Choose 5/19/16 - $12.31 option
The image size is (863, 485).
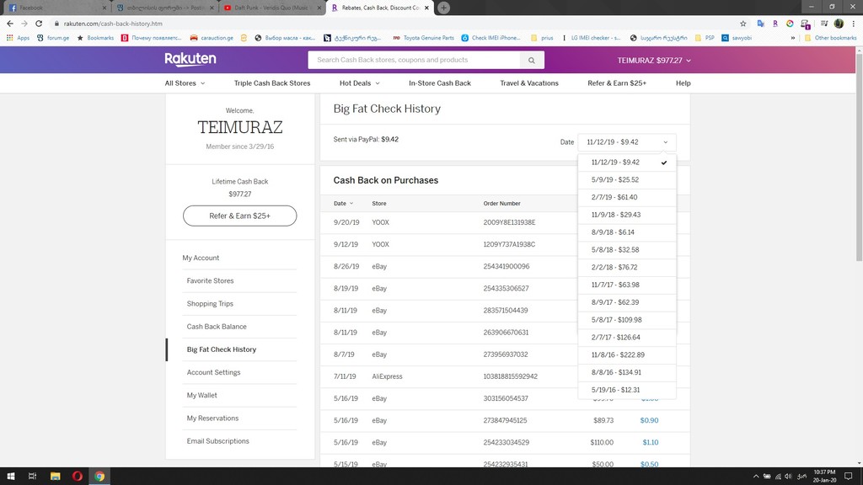tap(627, 390)
